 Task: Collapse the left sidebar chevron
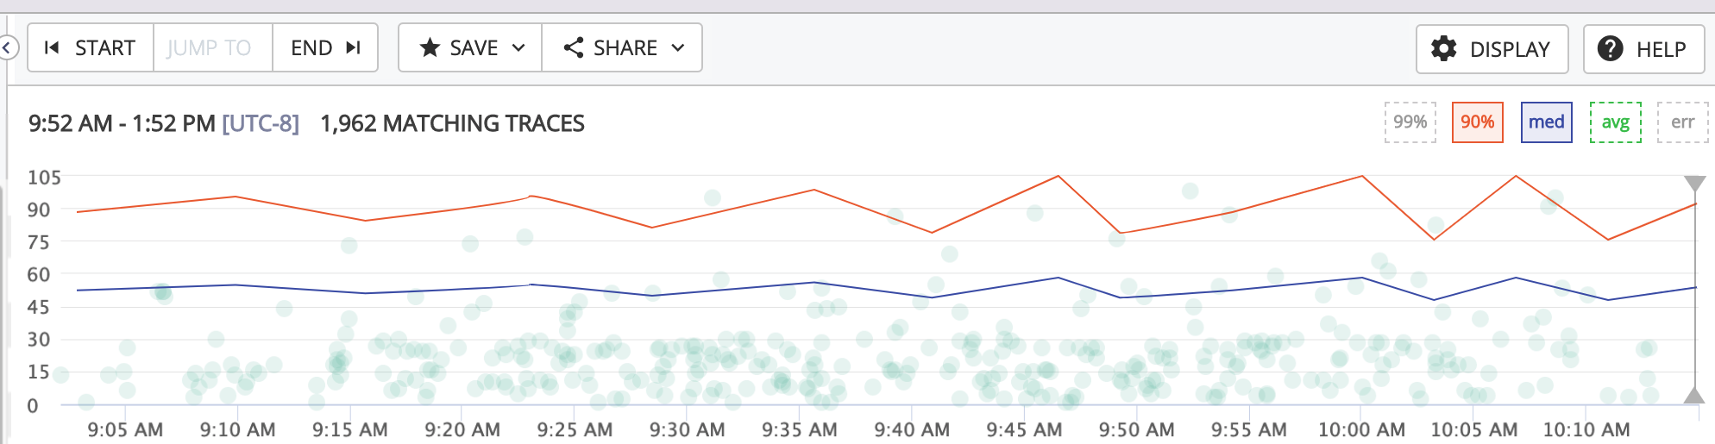8,47
